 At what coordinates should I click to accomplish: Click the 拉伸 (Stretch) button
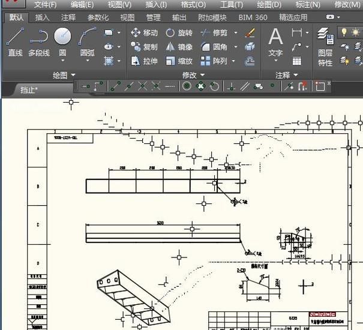[144, 61]
